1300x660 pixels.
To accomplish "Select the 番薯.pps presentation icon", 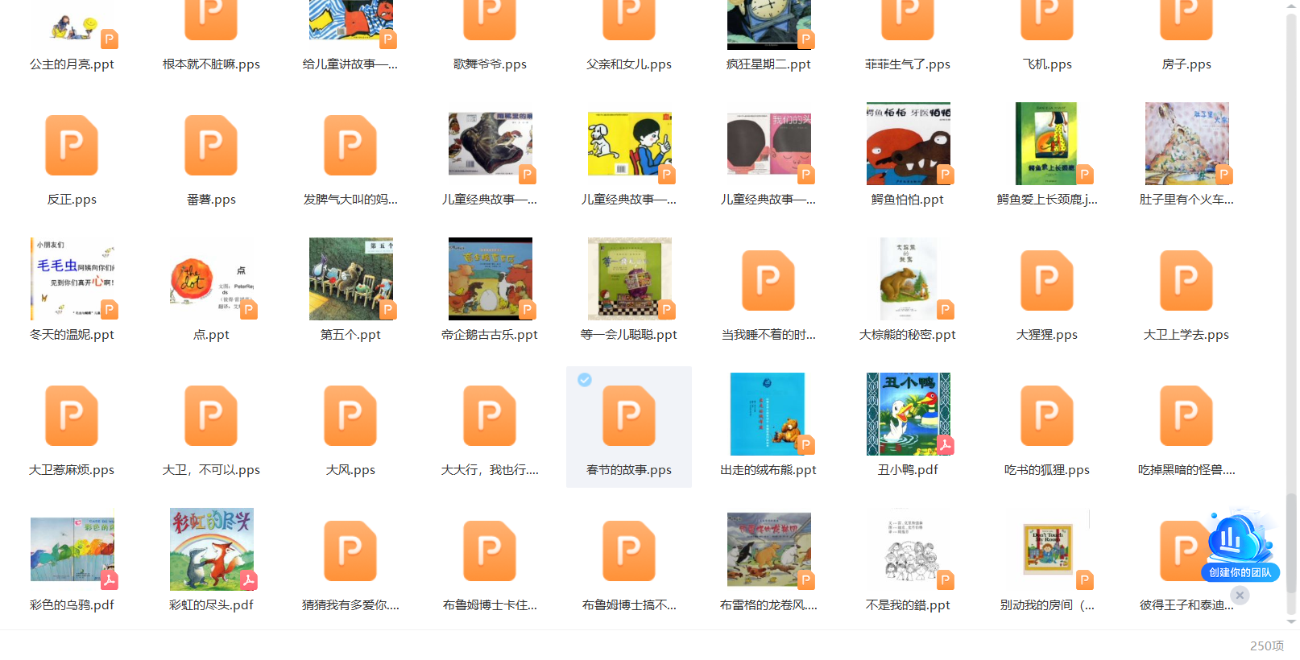I will tap(211, 146).
